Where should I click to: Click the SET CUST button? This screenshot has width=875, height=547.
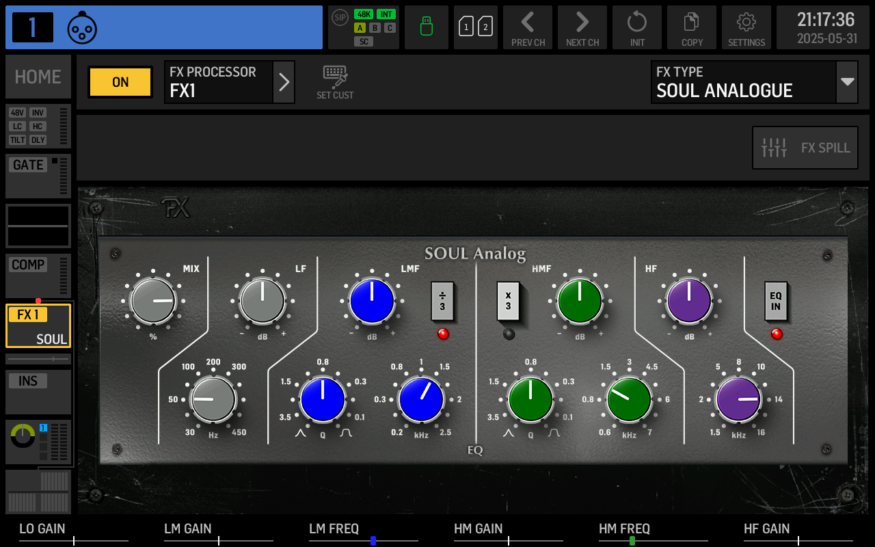335,81
